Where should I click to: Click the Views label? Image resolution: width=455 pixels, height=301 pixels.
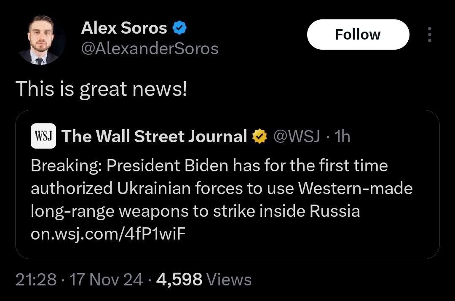pyautogui.click(x=230, y=280)
